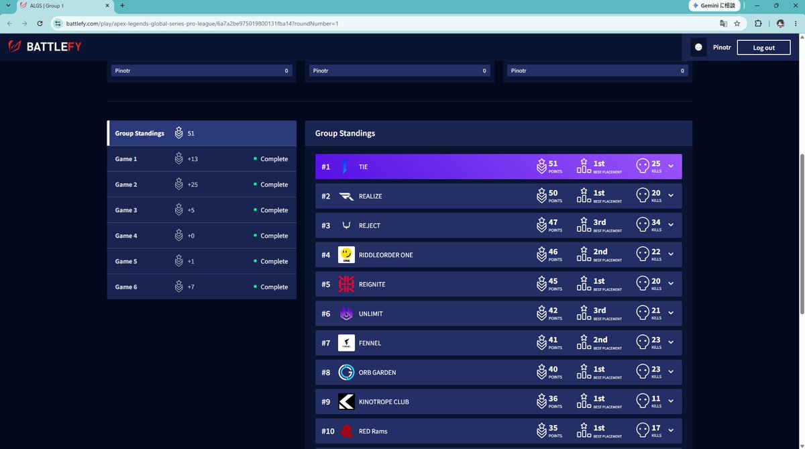Click the '#9' rank label
The image size is (805, 449).
(x=325, y=402)
